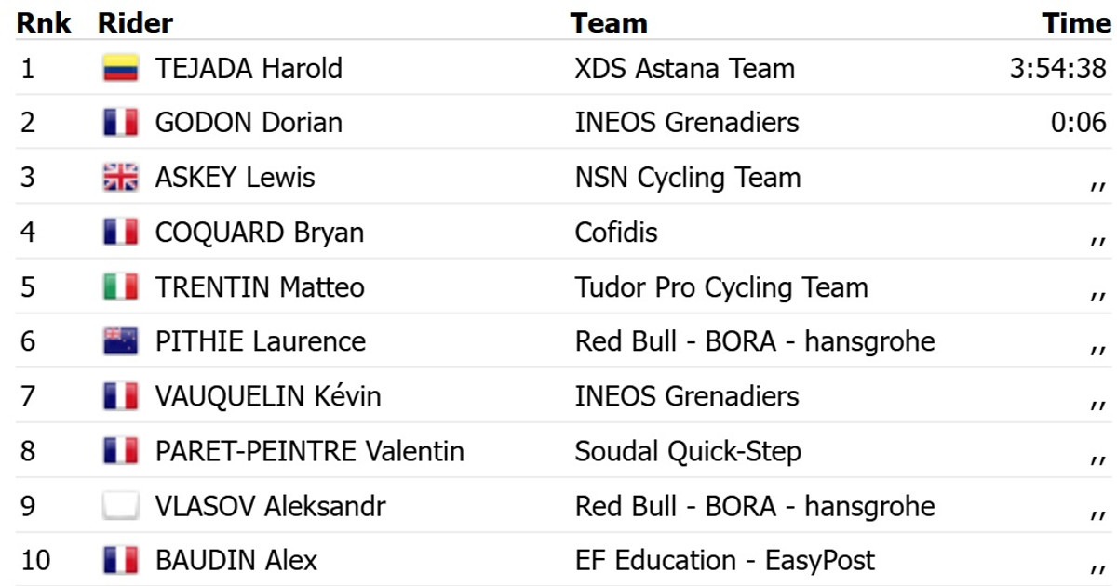This screenshot has width=1117, height=586.
Task: Click the Time column header
Action: (x=1076, y=23)
